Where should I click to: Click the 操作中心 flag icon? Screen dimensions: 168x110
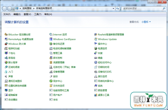pos(96,44)
